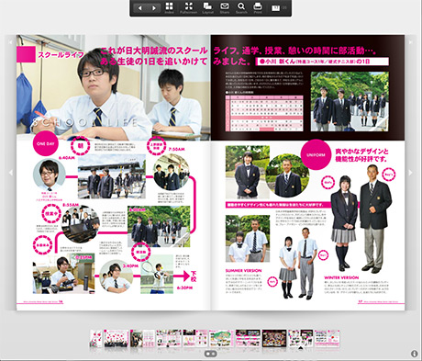Share this publication by email
Image resolution: width=422 pixels, height=361 pixels.
click(x=225, y=8)
